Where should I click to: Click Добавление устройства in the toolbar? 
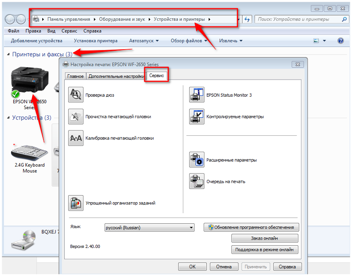click(x=37, y=41)
